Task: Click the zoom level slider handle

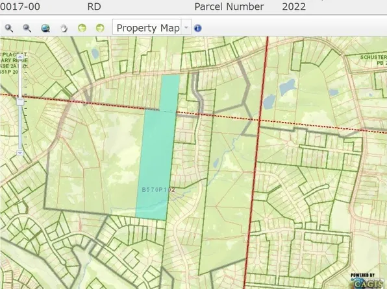Action: point(20,102)
